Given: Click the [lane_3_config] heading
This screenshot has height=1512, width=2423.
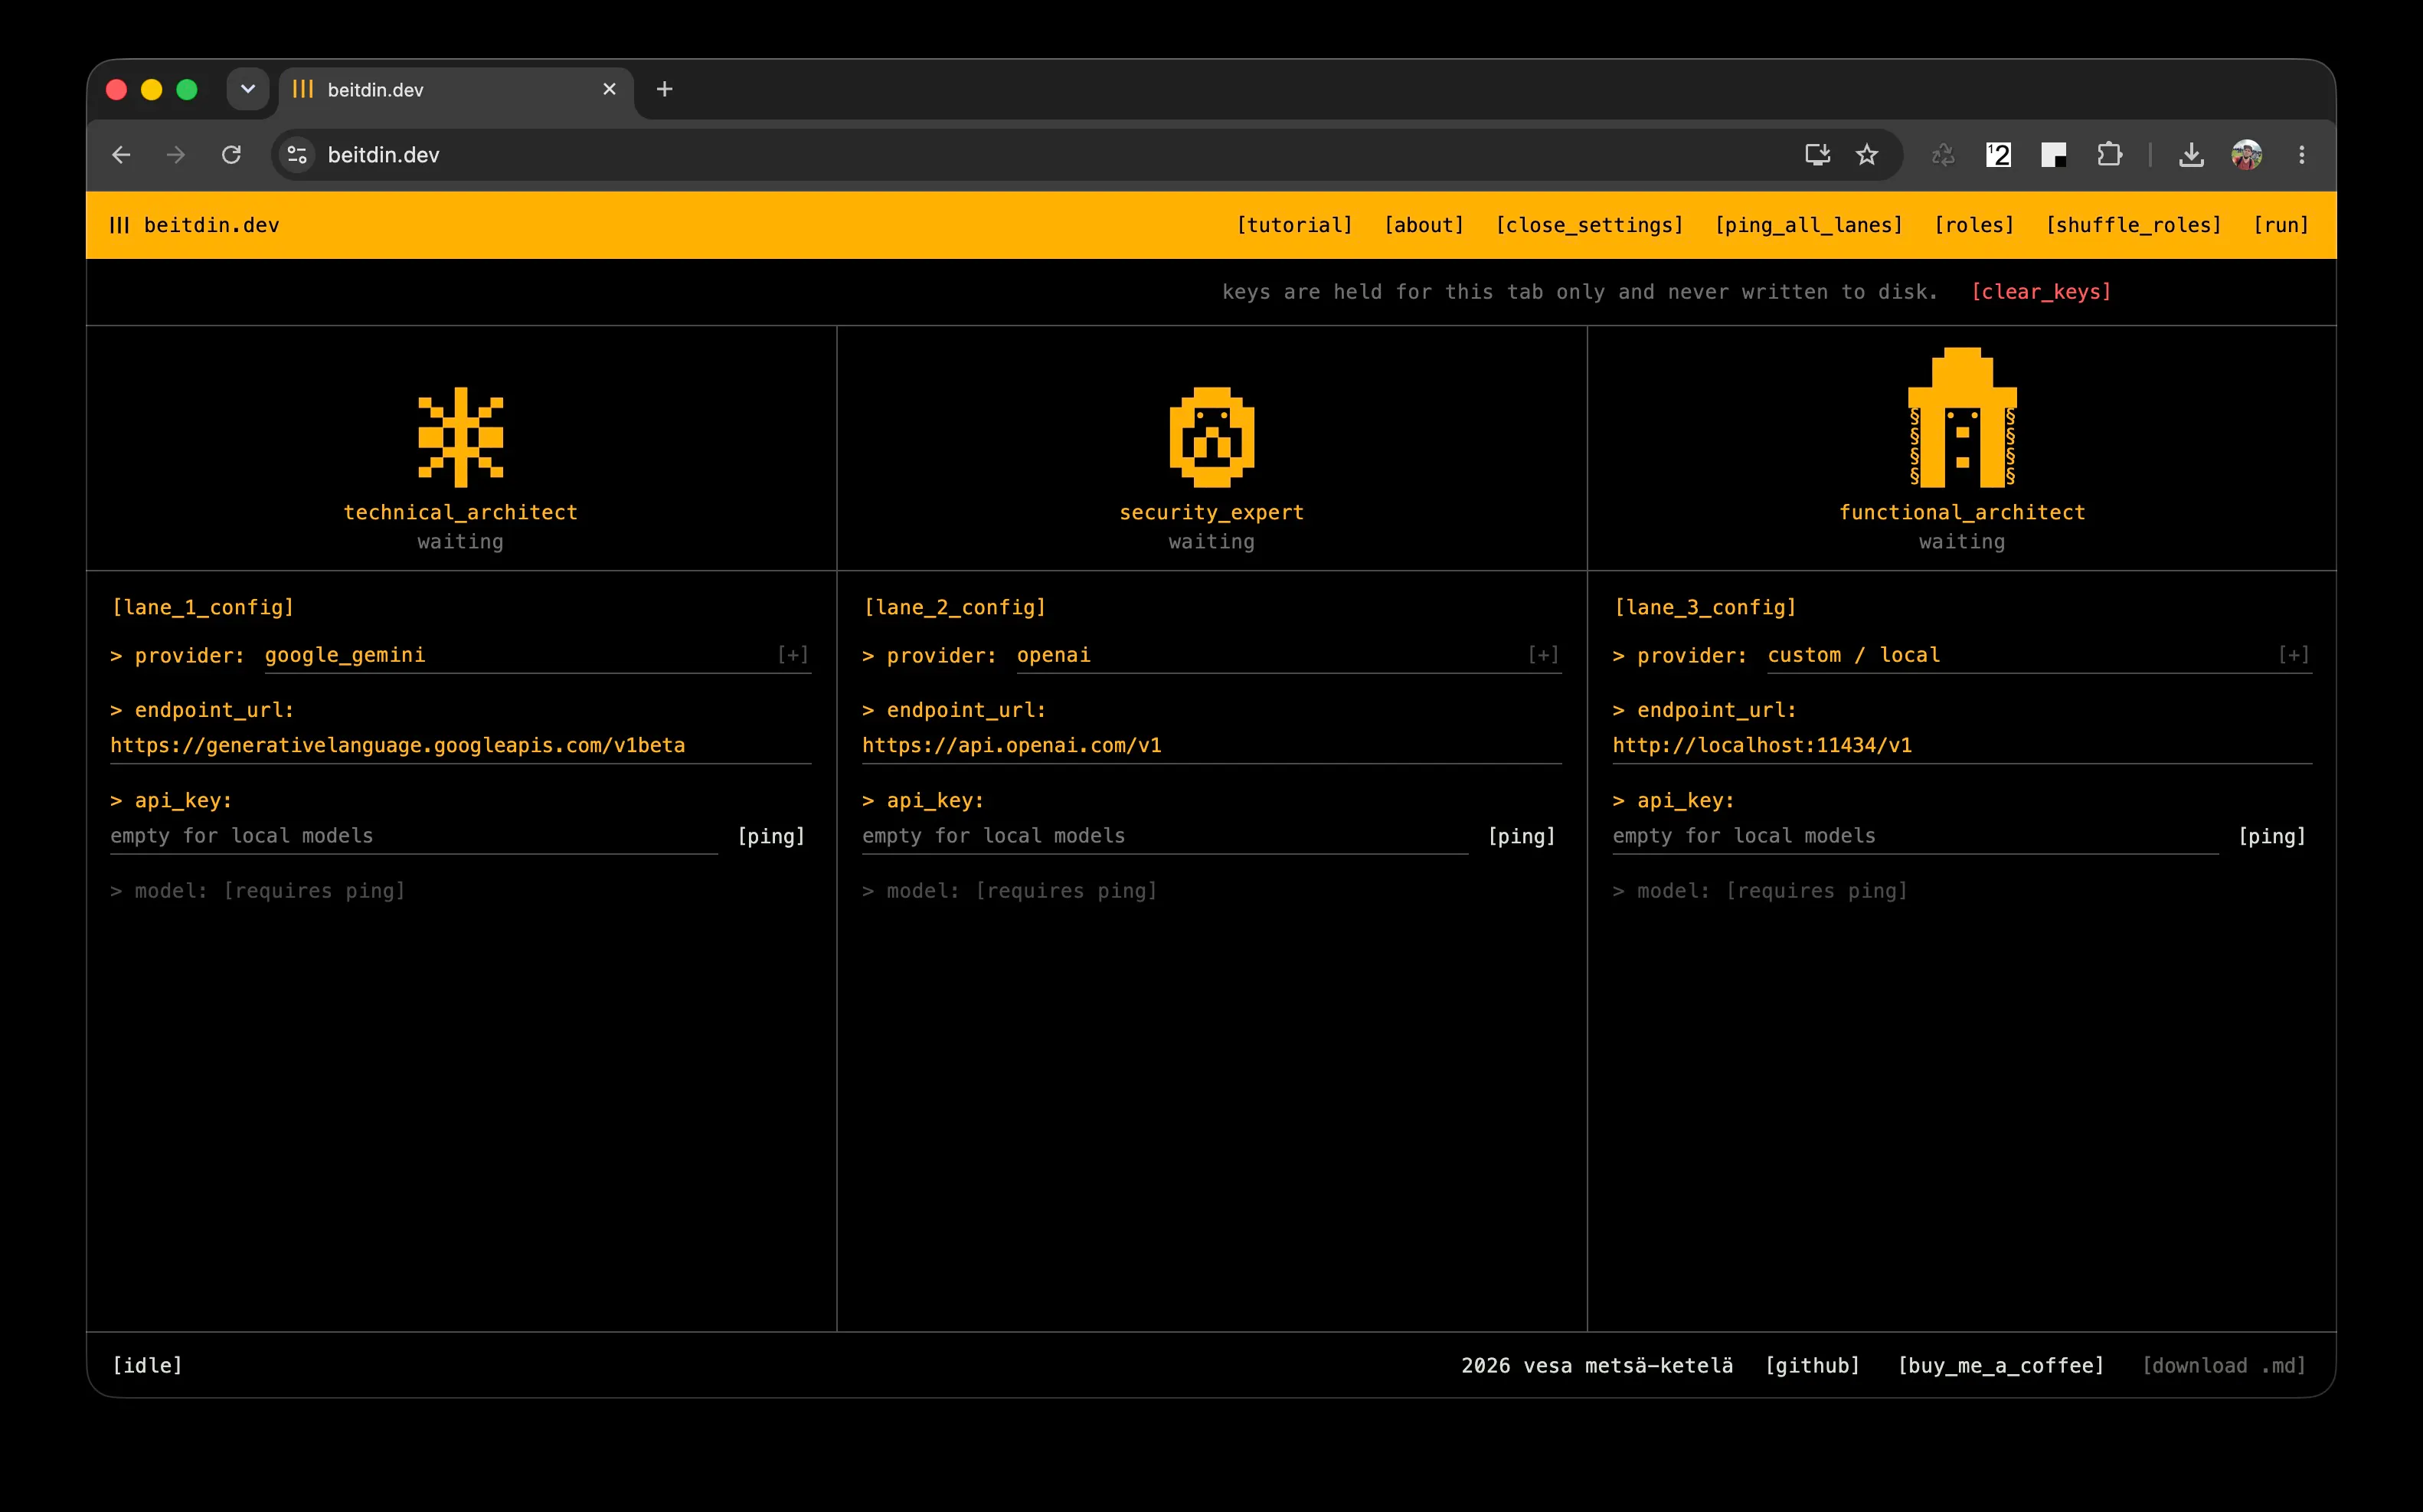Looking at the screenshot, I should click(1705, 607).
